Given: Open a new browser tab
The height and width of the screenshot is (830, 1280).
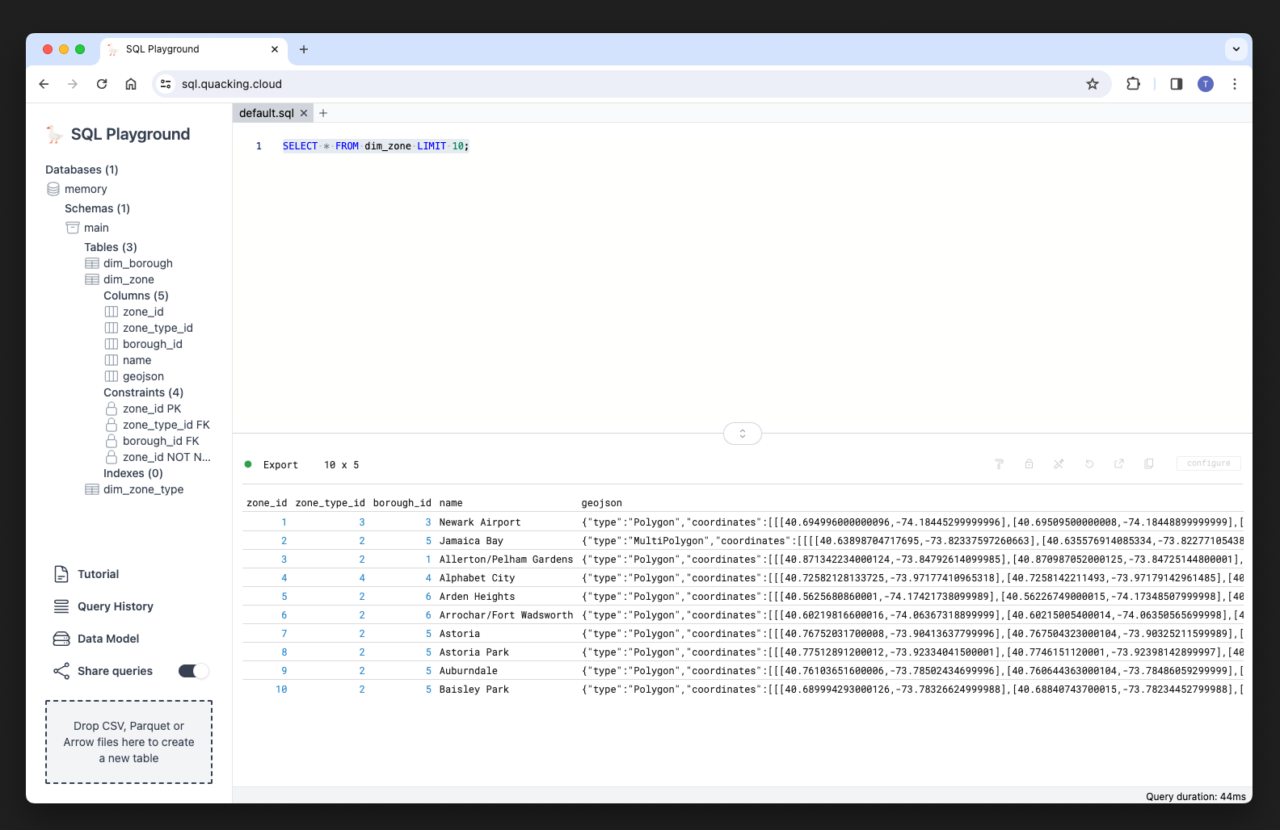Looking at the screenshot, I should point(304,49).
